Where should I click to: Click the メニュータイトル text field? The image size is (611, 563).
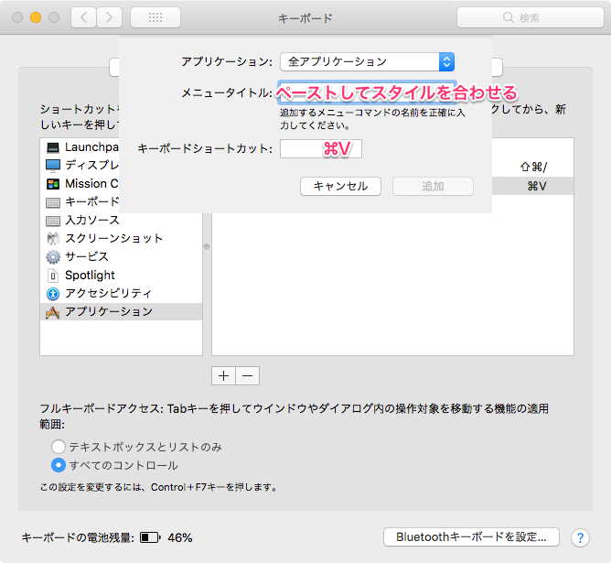367,92
